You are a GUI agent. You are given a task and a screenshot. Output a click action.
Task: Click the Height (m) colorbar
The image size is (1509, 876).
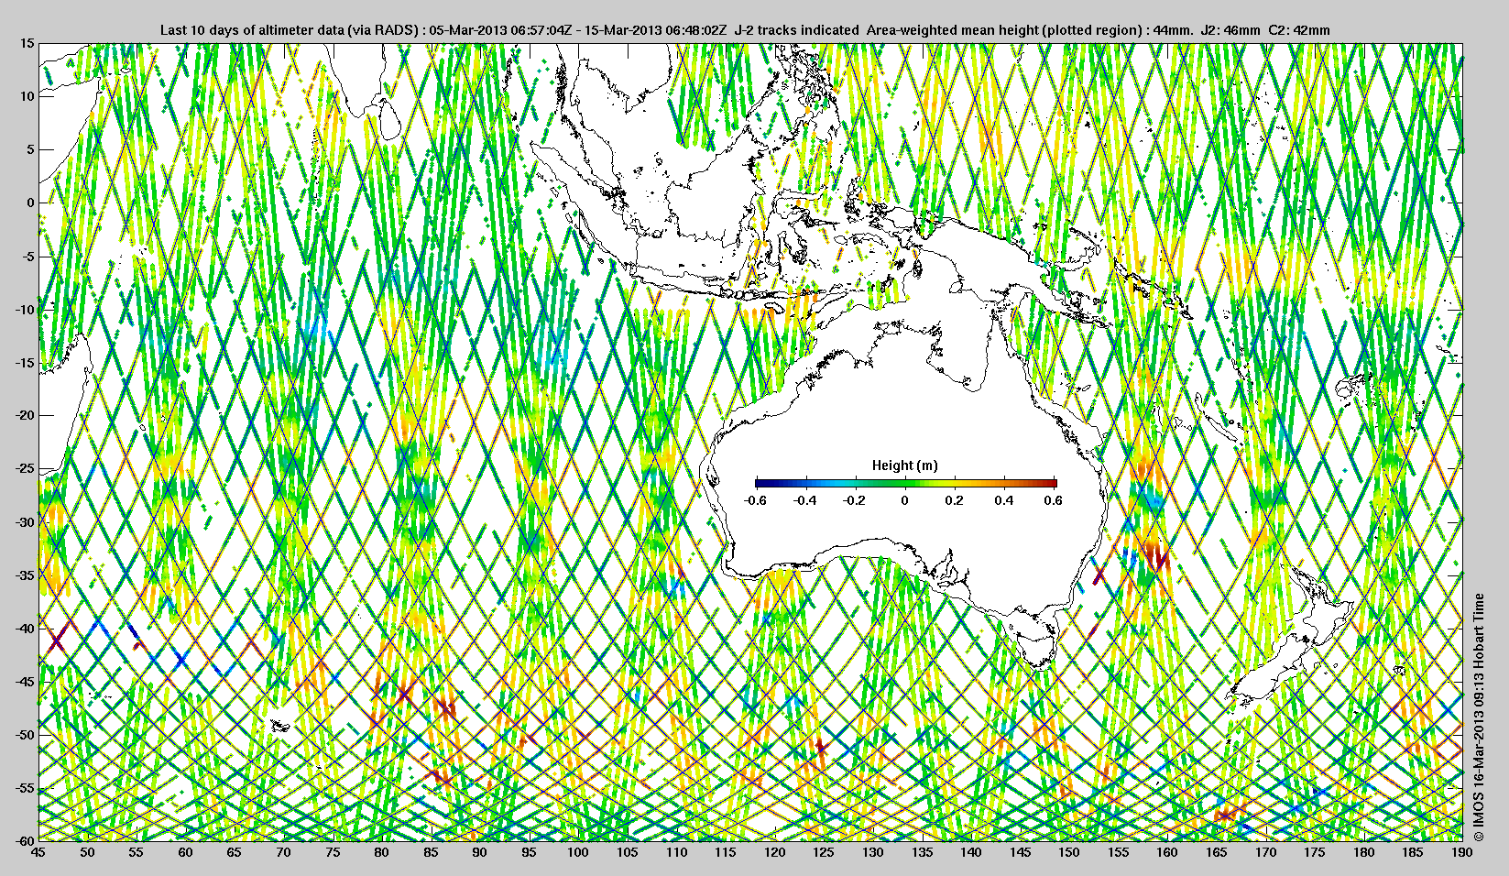pyautogui.click(x=906, y=483)
